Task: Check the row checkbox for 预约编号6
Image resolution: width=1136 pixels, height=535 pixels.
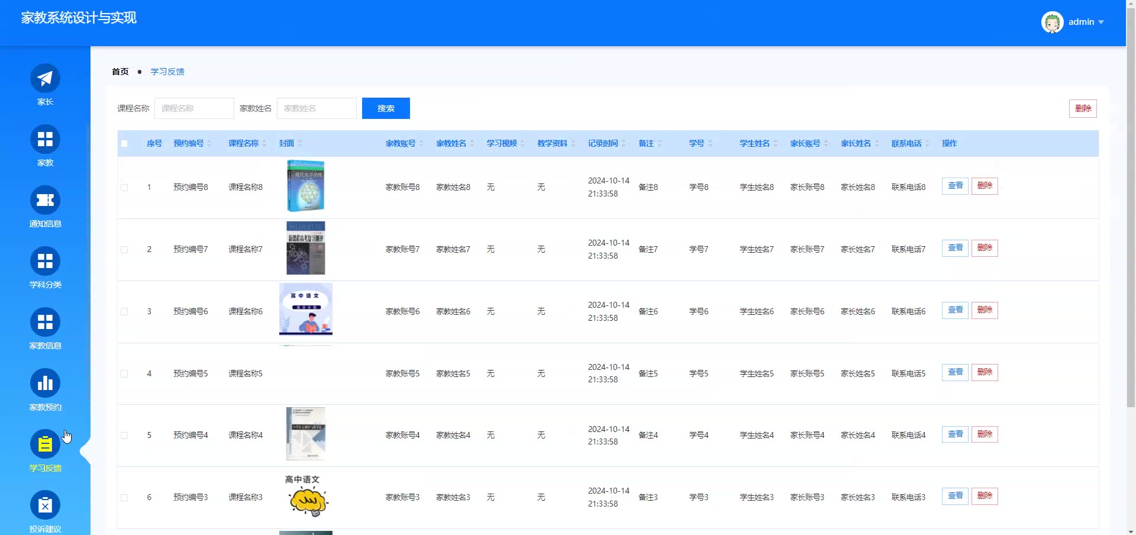Action: pos(124,312)
